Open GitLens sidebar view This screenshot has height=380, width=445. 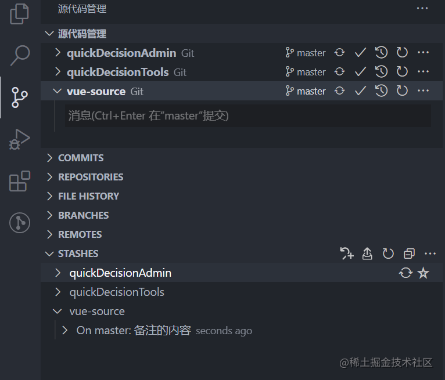[x=20, y=223]
